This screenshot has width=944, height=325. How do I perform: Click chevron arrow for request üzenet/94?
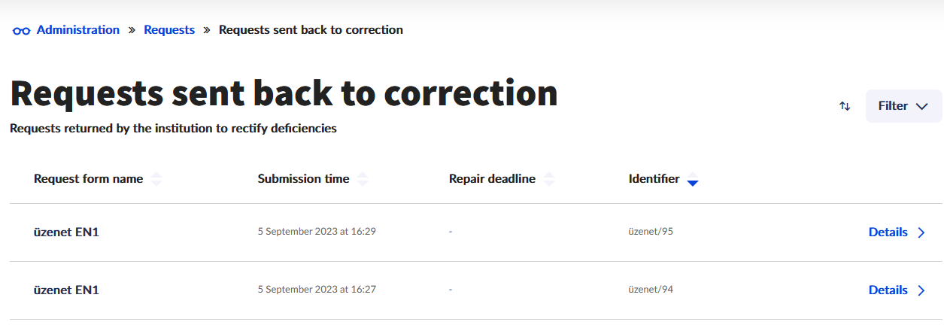tap(921, 290)
